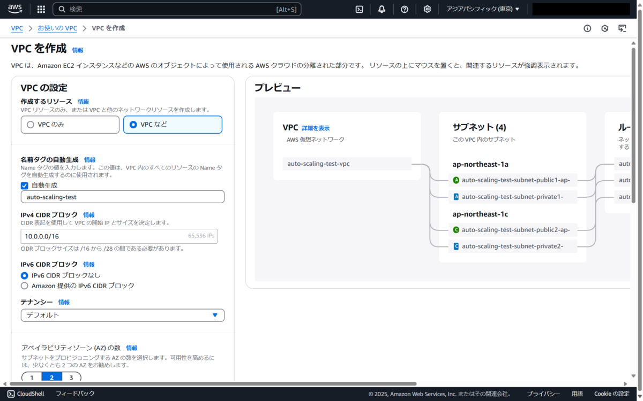Click the AWS logo home icon
The width and height of the screenshot is (643, 401).
click(15, 9)
